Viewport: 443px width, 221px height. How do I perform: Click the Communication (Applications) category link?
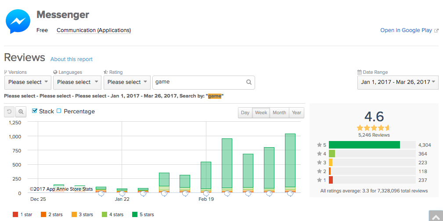94,30
